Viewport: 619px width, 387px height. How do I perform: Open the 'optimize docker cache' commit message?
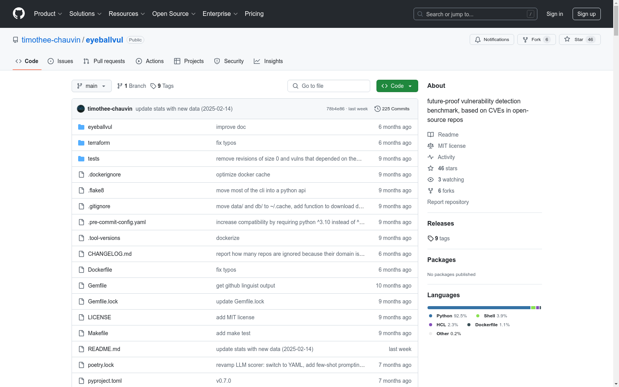[x=243, y=175]
